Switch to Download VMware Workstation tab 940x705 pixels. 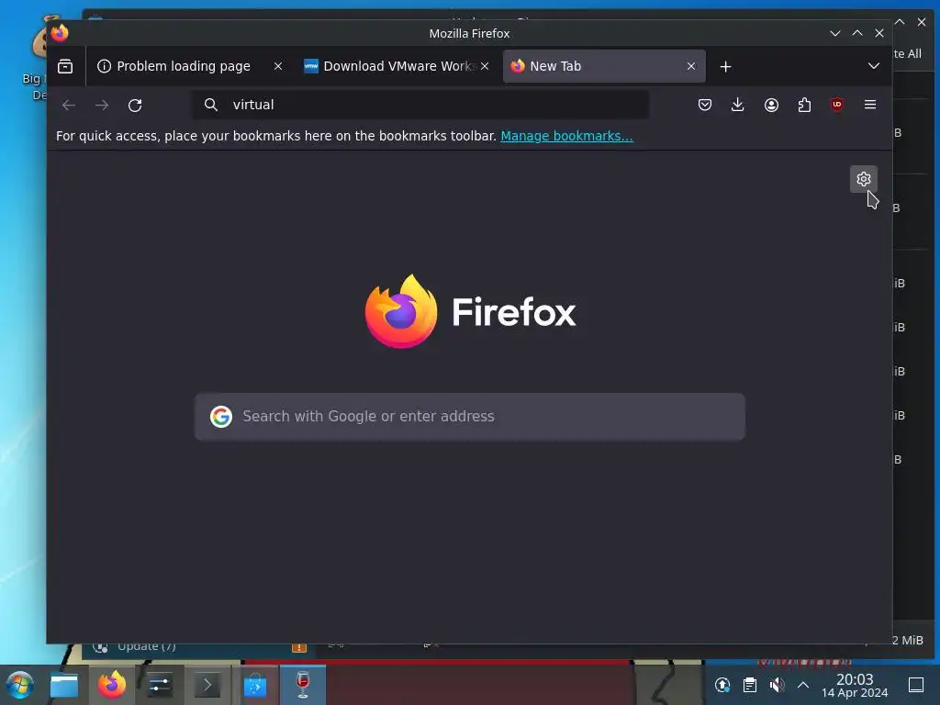(396, 66)
